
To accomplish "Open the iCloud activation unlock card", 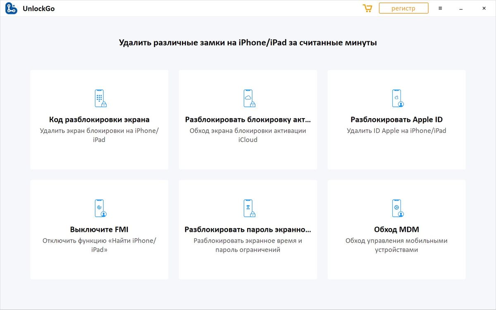I will coord(248,120).
